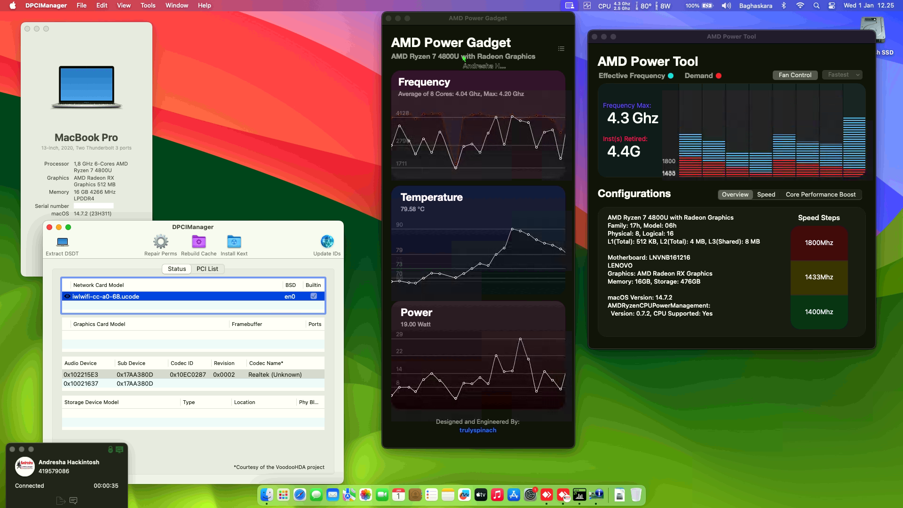Click the Install Kext icon

[x=234, y=241]
